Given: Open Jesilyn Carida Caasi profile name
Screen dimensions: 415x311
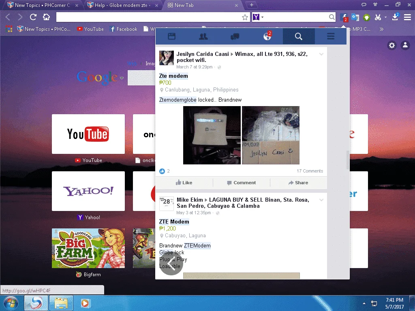Looking at the screenshot, I should pyautogui.click(x=203, y=54).
